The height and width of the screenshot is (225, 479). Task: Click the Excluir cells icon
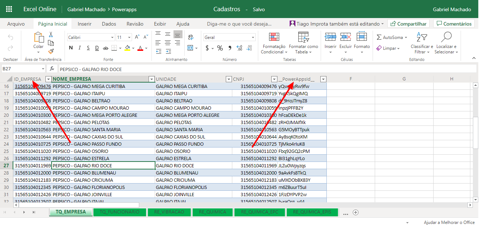click(x=346, y=37)
